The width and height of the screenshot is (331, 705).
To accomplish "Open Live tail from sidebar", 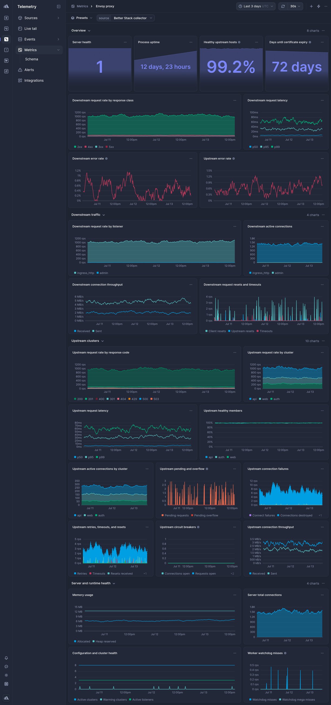I will 30,28.
